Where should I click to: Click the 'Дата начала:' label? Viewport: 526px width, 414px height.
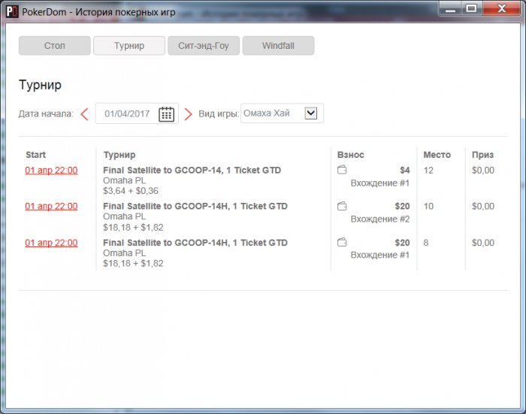[x=46, y=114]
